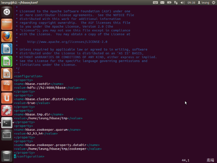
Task: Click the hbase.tmp.dir property name
Action: [x=38, y=114]
